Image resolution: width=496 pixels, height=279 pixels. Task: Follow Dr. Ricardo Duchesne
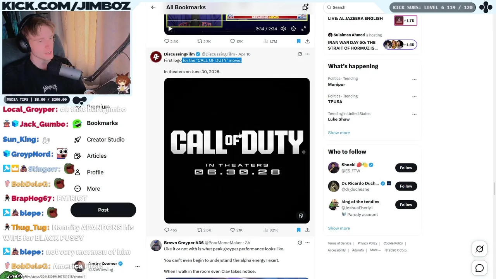pos(406,186)
